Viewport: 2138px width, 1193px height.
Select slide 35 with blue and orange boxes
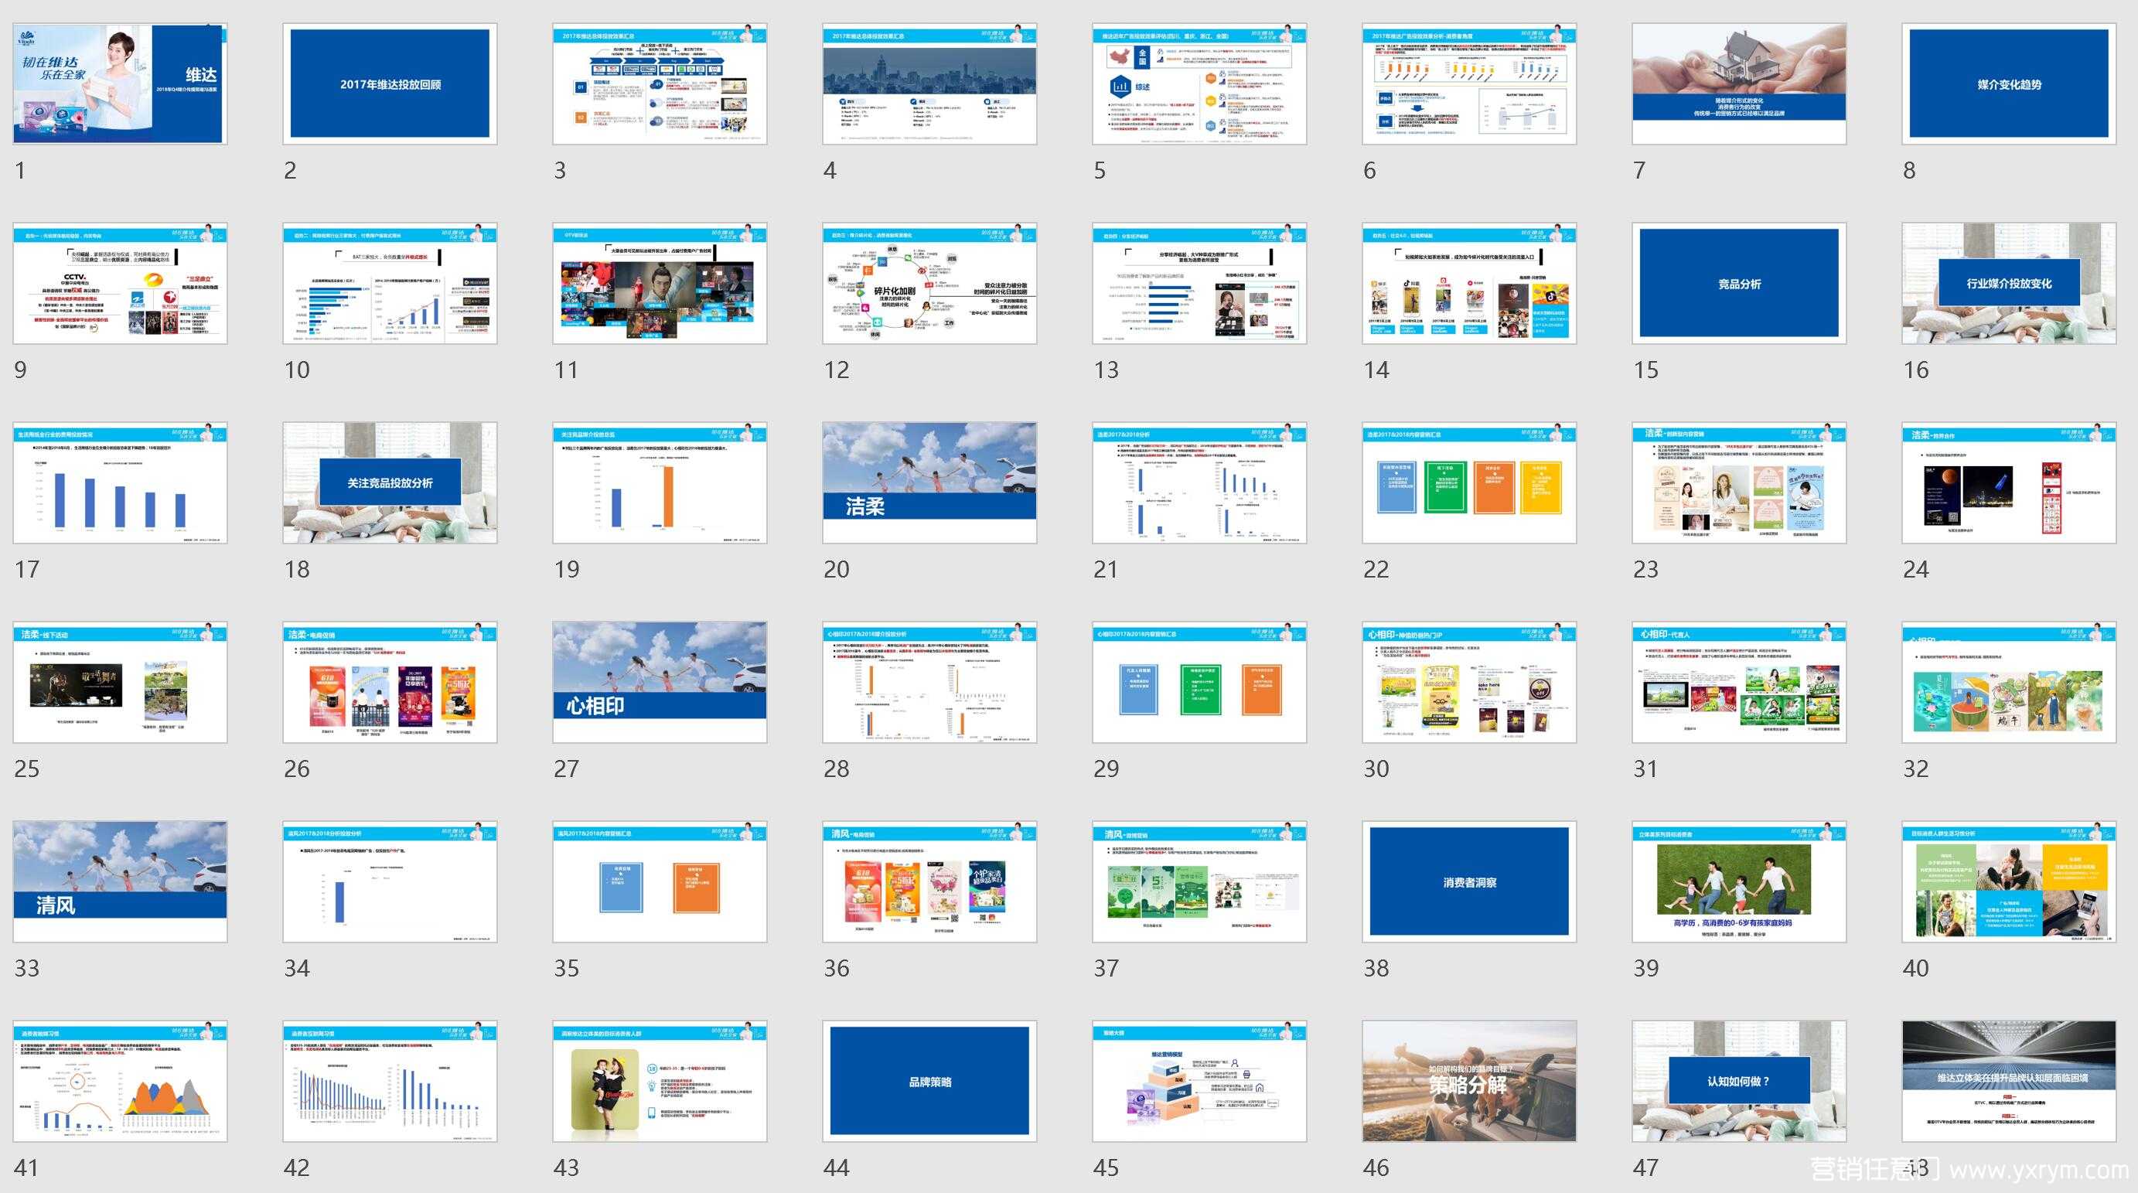point(660,882)
